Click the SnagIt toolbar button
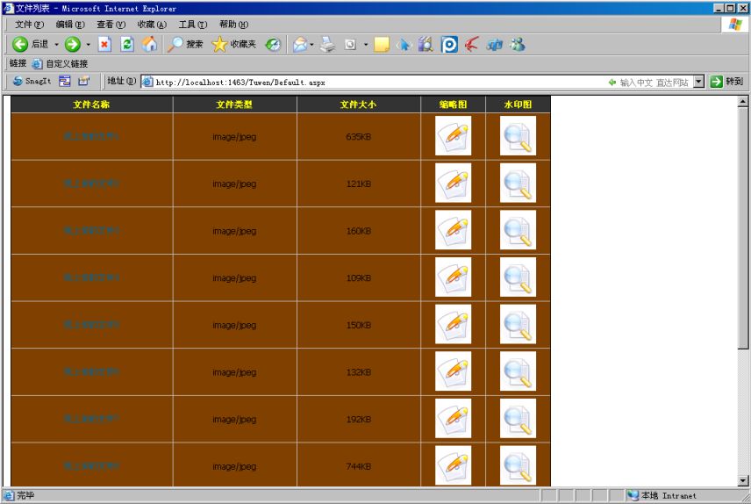751x504 pixels. coord(32,81)
